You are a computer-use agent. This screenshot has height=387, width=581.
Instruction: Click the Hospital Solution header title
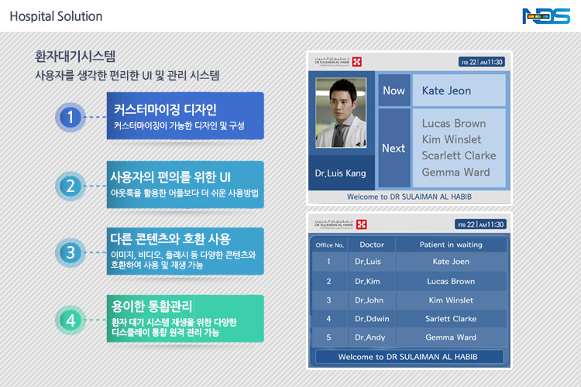[x=56, y=16]
